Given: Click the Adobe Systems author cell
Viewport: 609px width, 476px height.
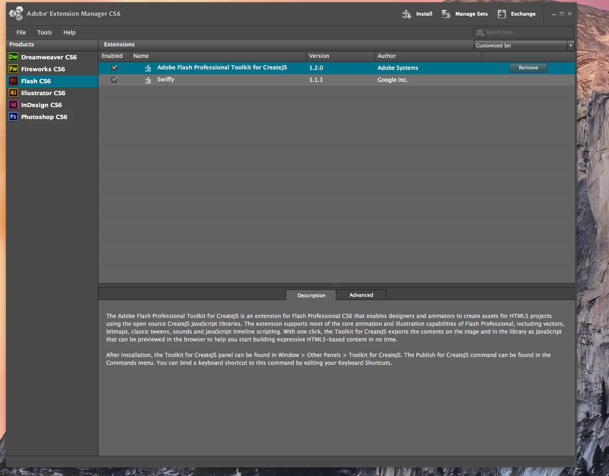Looking at the screenshot, I should 398,68.
